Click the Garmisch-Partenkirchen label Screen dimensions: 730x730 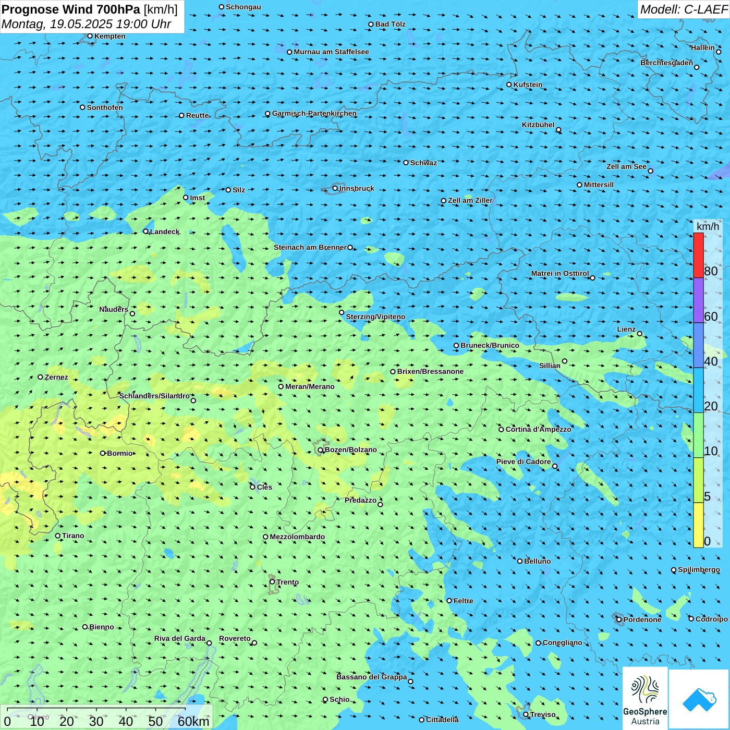coord(314,113)
